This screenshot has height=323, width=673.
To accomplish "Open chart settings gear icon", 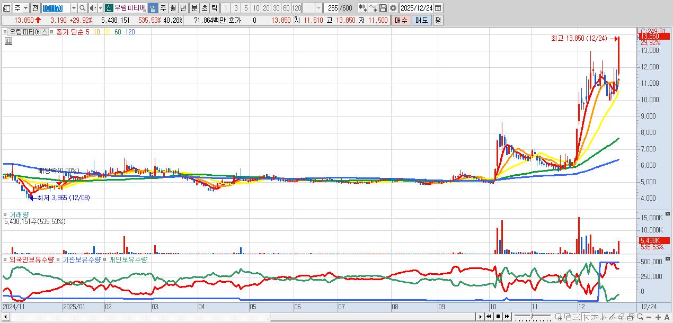I will (x=393, y=8).
